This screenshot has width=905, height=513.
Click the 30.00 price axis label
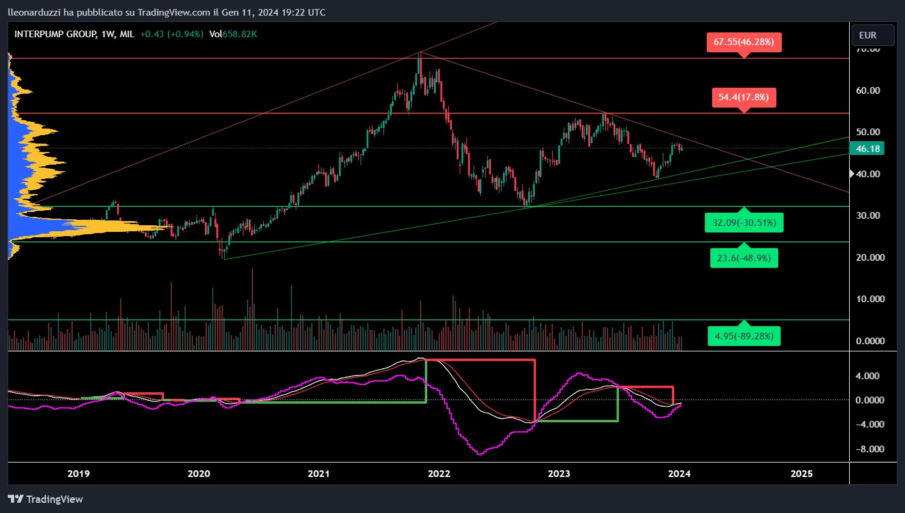868,216
